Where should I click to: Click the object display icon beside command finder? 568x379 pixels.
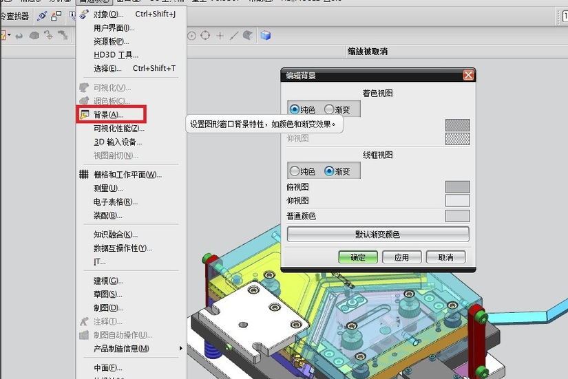pos(42,16)
